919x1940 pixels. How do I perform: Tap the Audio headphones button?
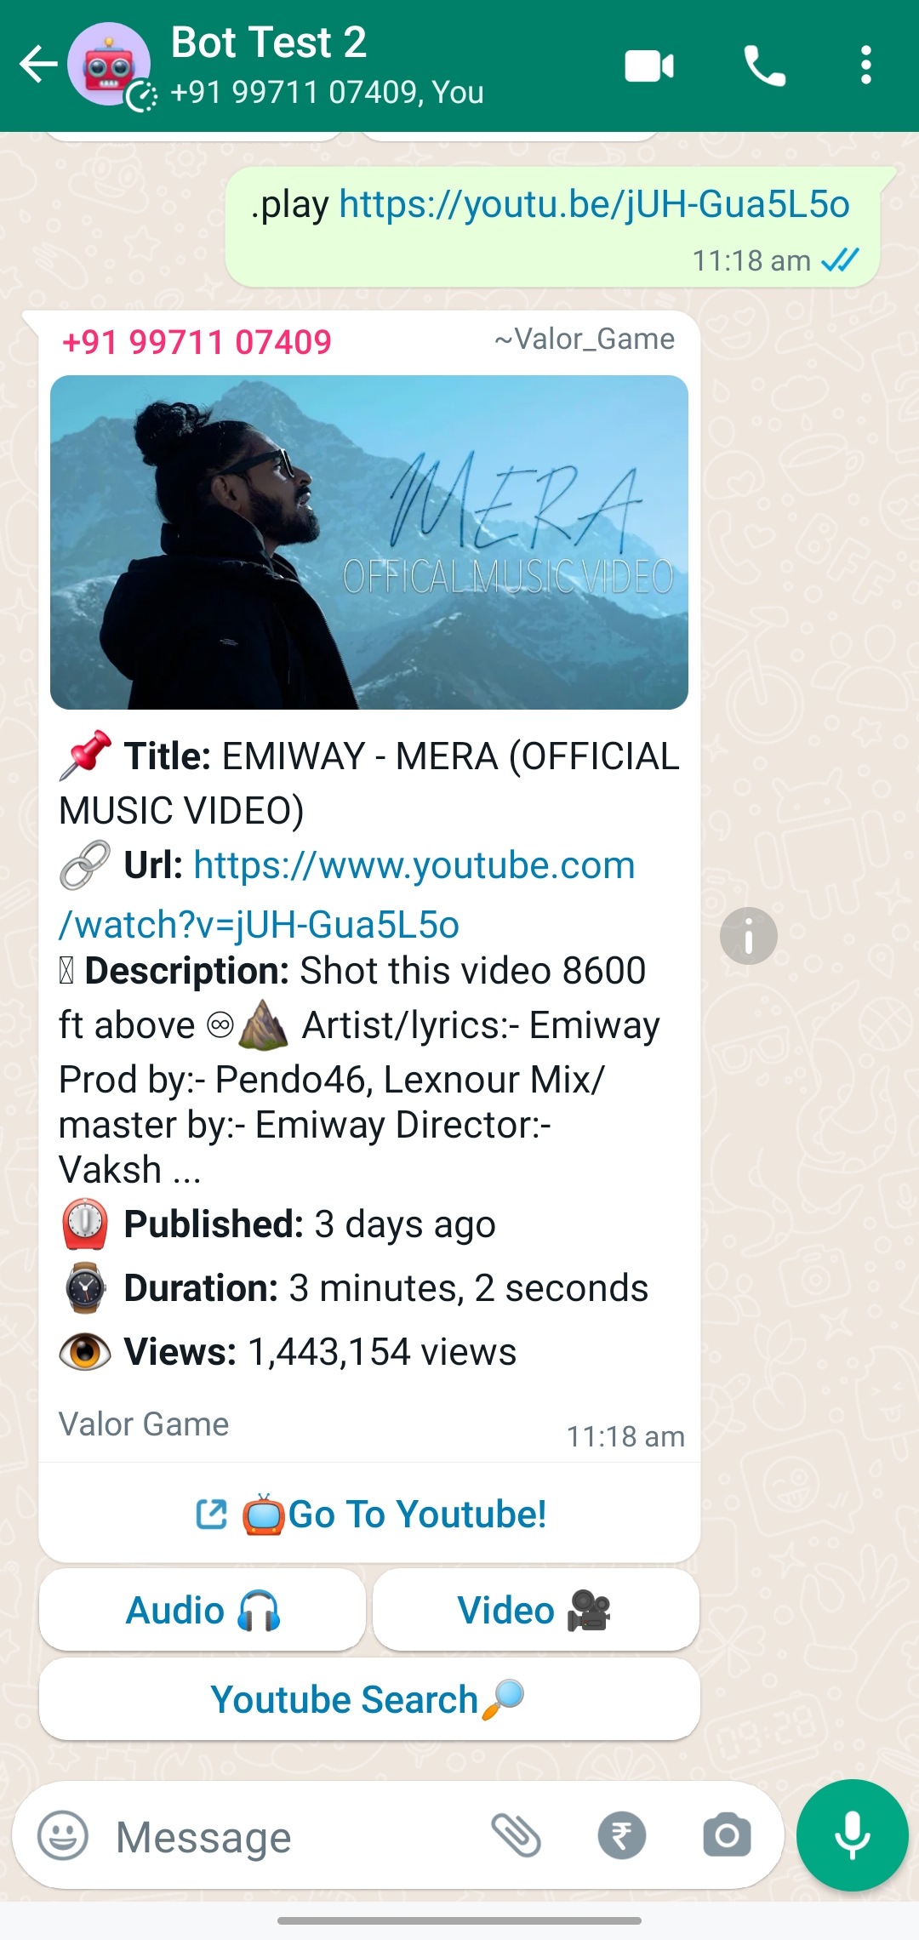pos(203,1610)
